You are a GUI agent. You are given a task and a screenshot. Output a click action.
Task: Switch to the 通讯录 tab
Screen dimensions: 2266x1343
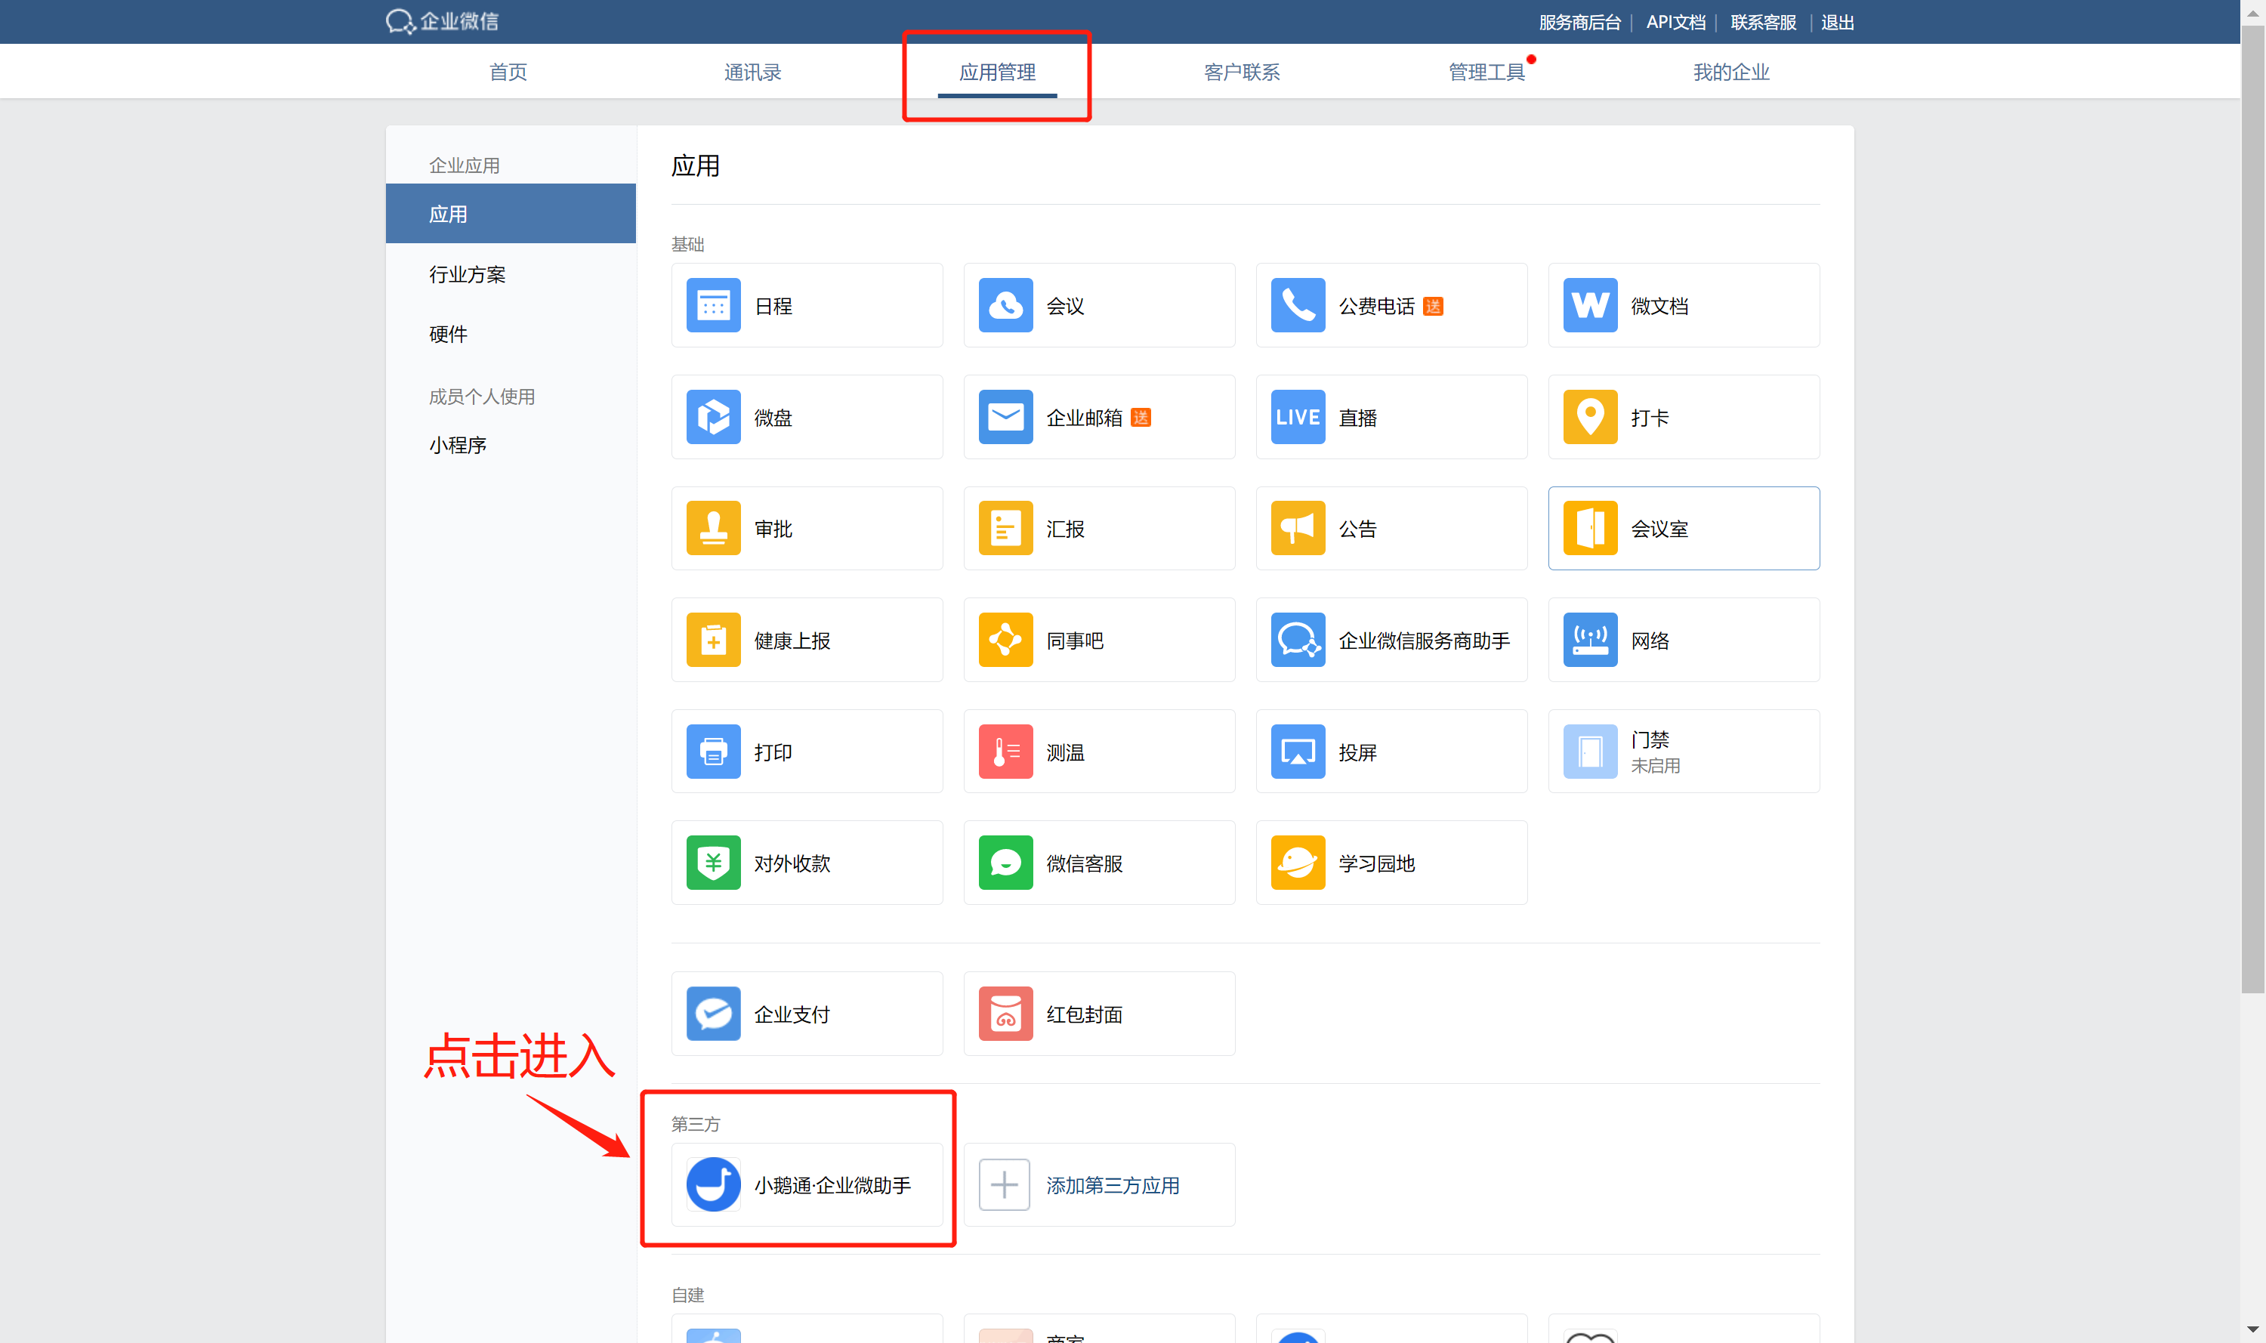tap(752, 73)
